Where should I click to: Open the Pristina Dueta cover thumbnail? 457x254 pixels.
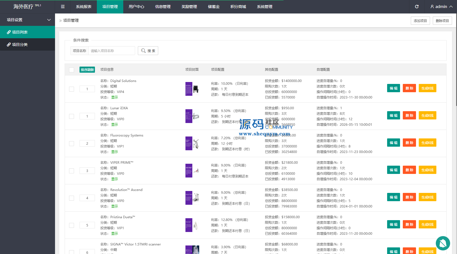point(192,225)
